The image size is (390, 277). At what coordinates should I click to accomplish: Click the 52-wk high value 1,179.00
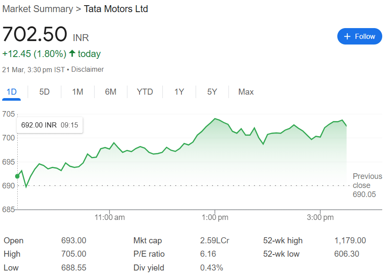click(350, 240)
